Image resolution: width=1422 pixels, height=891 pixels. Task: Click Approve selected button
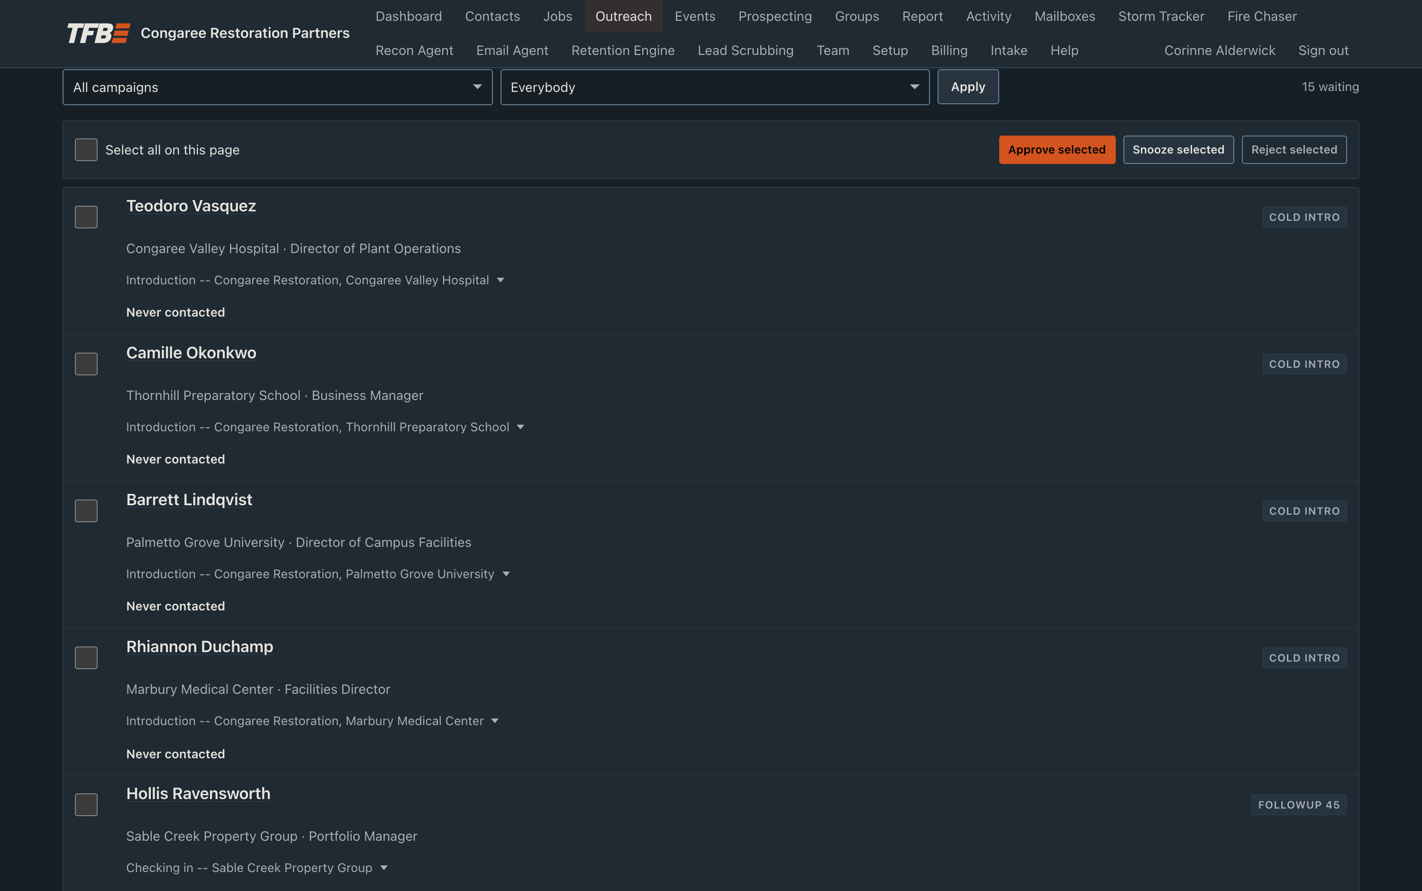1057,150
